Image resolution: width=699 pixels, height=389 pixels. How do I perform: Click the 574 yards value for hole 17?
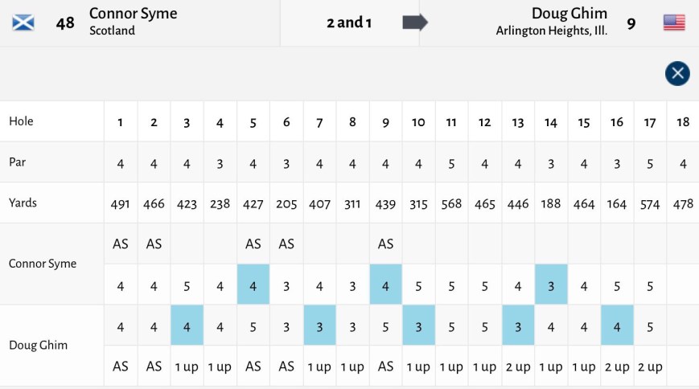click(x=650, y=203)
